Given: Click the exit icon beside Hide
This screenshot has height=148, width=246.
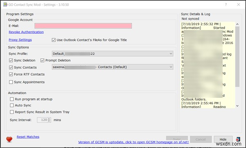Looking at the screenshot, I should (238, 139).
